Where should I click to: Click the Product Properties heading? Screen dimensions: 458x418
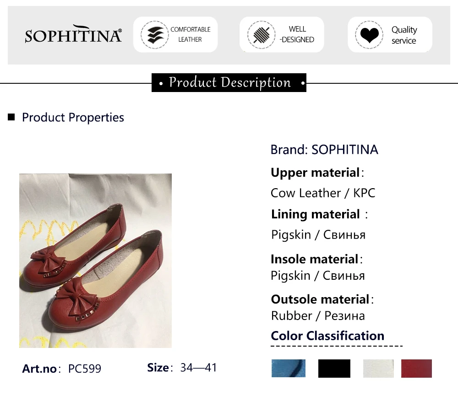[x=73, y=118]
